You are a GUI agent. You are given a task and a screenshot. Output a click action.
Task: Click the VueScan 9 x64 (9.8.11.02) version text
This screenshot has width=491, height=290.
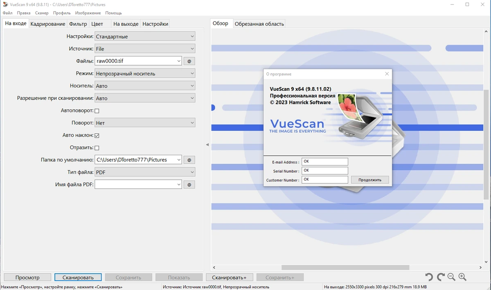[301, 89]
